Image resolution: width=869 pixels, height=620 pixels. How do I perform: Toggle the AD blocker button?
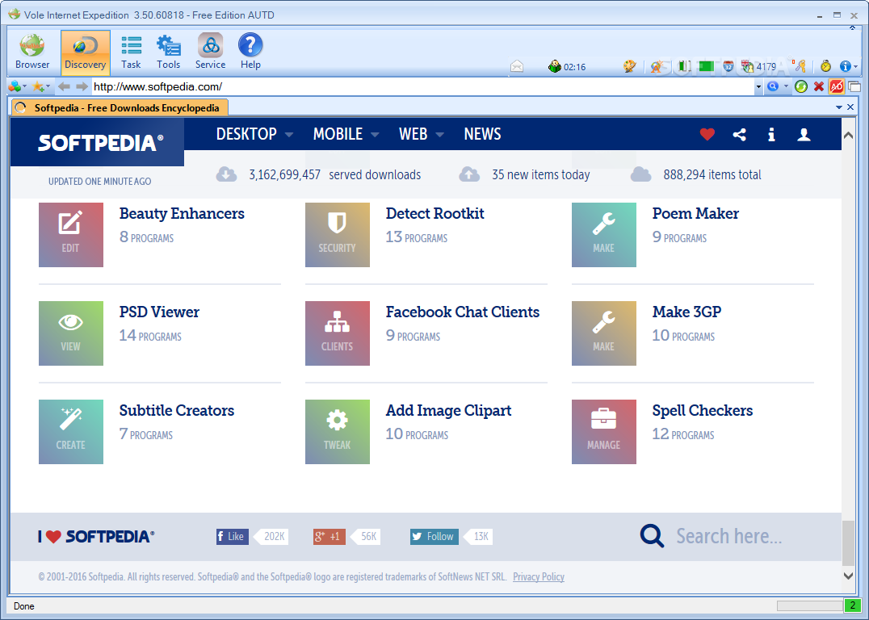click(837, 86)
